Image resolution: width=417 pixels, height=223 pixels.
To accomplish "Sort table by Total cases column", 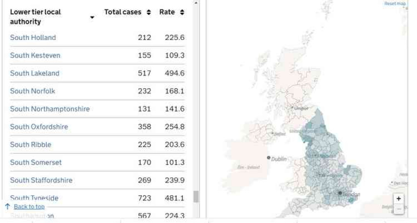I will point(148,12).
